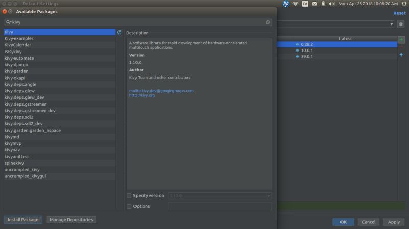Image resolution: width=409 pixels, height=229 pixels.
Task: Click Apply in Default Settings window
Action: tap(394, 222)
